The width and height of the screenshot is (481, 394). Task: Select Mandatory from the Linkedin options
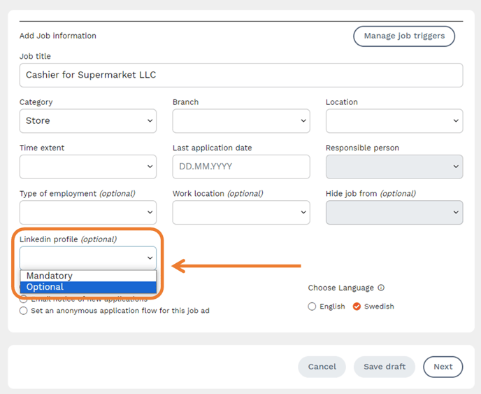click(50, 276)
